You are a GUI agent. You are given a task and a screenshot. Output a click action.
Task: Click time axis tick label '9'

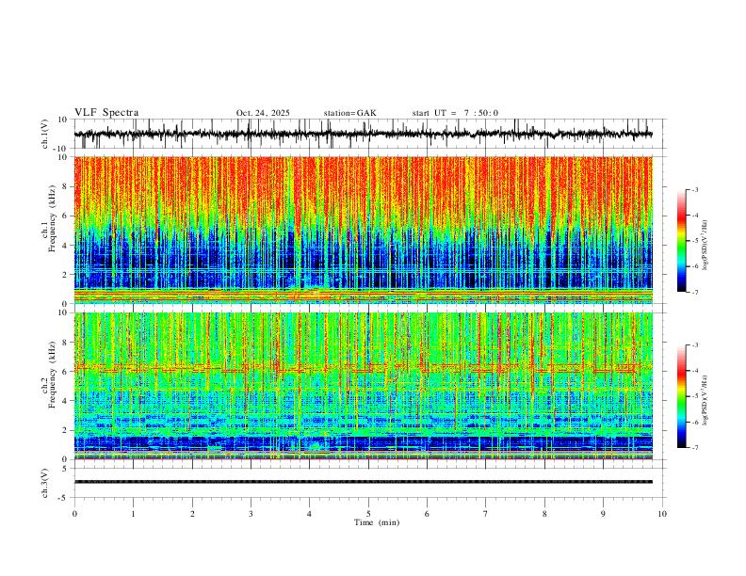coord(603,514)
